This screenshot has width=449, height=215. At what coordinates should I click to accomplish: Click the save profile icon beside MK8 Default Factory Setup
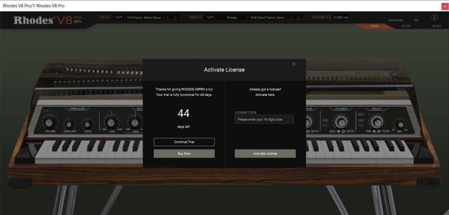[x=291, y=17]
